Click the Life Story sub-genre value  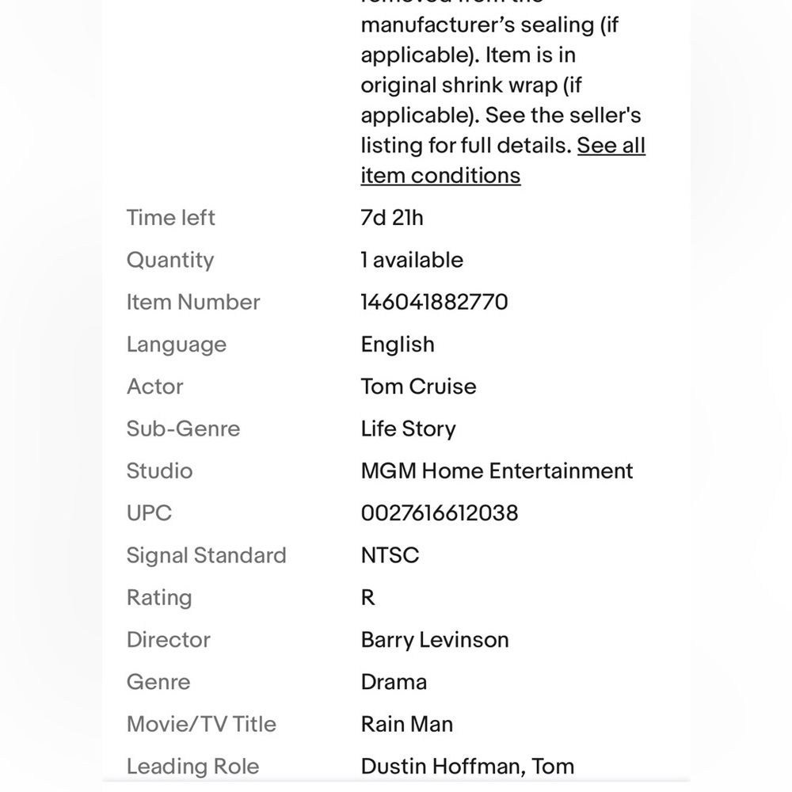pyautogui.click(x=408, y=428)
